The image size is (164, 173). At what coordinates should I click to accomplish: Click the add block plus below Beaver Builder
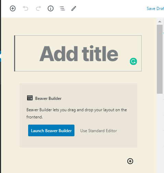[130, 161]
